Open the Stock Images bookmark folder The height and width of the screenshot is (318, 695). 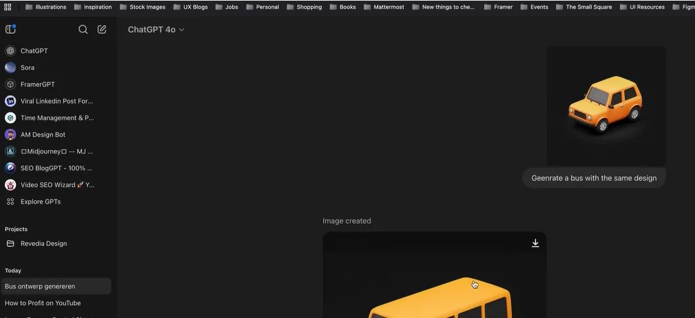[x=142, y=7]
